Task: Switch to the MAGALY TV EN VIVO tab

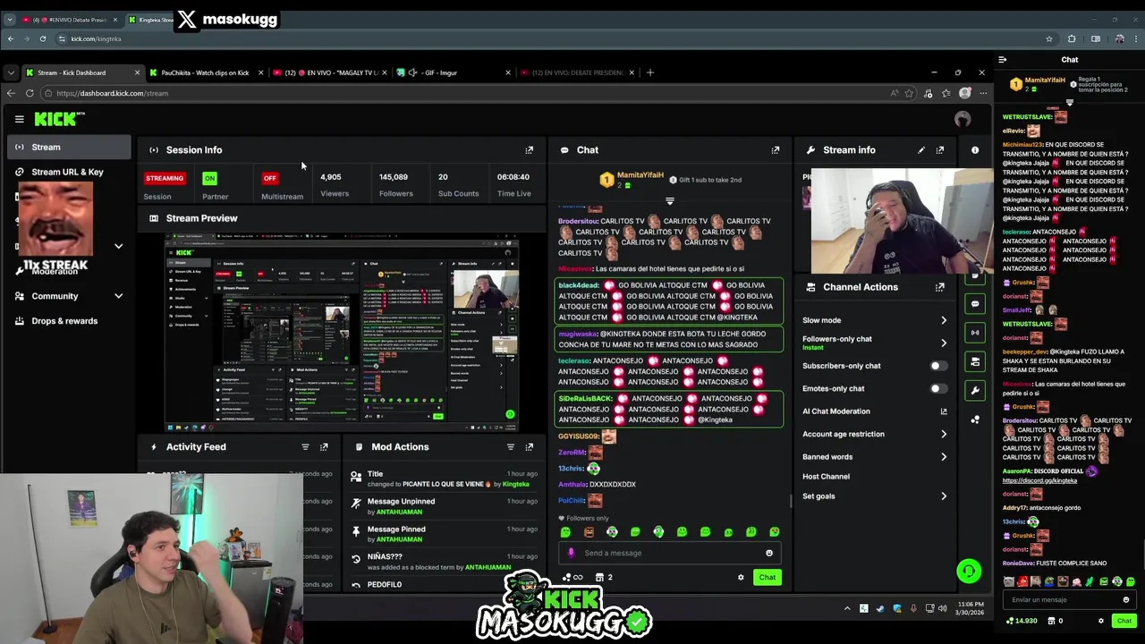Action: coord(329,72)
